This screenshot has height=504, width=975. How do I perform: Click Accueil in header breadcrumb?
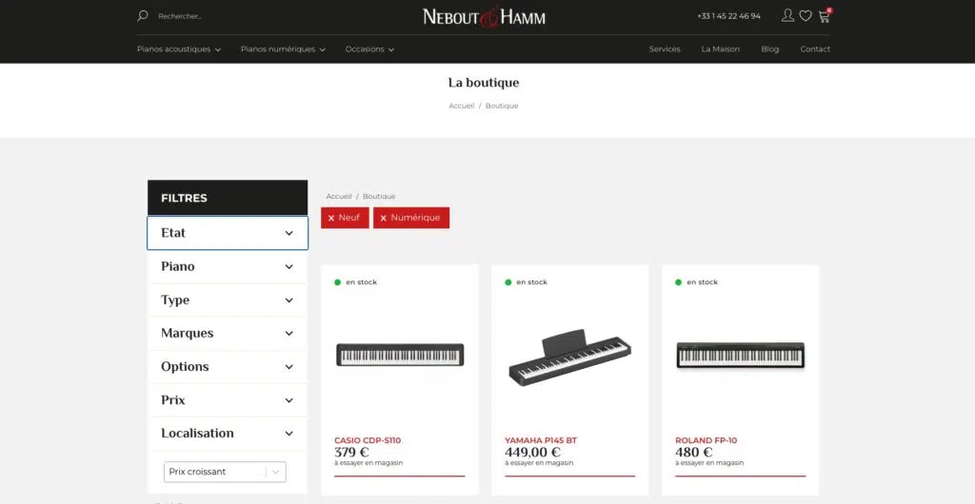462,107
